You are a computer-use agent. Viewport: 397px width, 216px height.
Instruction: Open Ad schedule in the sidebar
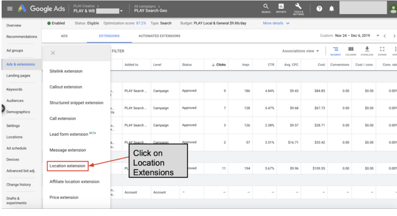coord(16,148)
